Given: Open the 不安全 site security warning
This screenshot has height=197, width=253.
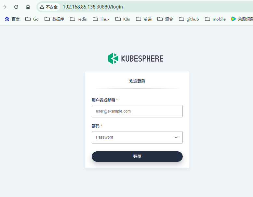Looking at the screenshot, I should [x=49, y=7].
